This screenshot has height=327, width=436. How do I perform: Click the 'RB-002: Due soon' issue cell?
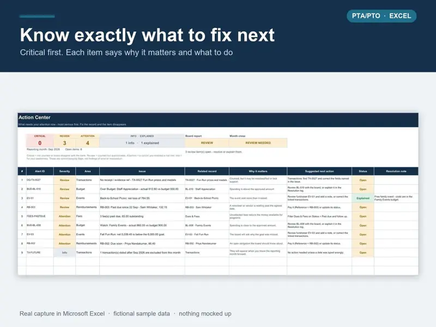tap(142, 244)
